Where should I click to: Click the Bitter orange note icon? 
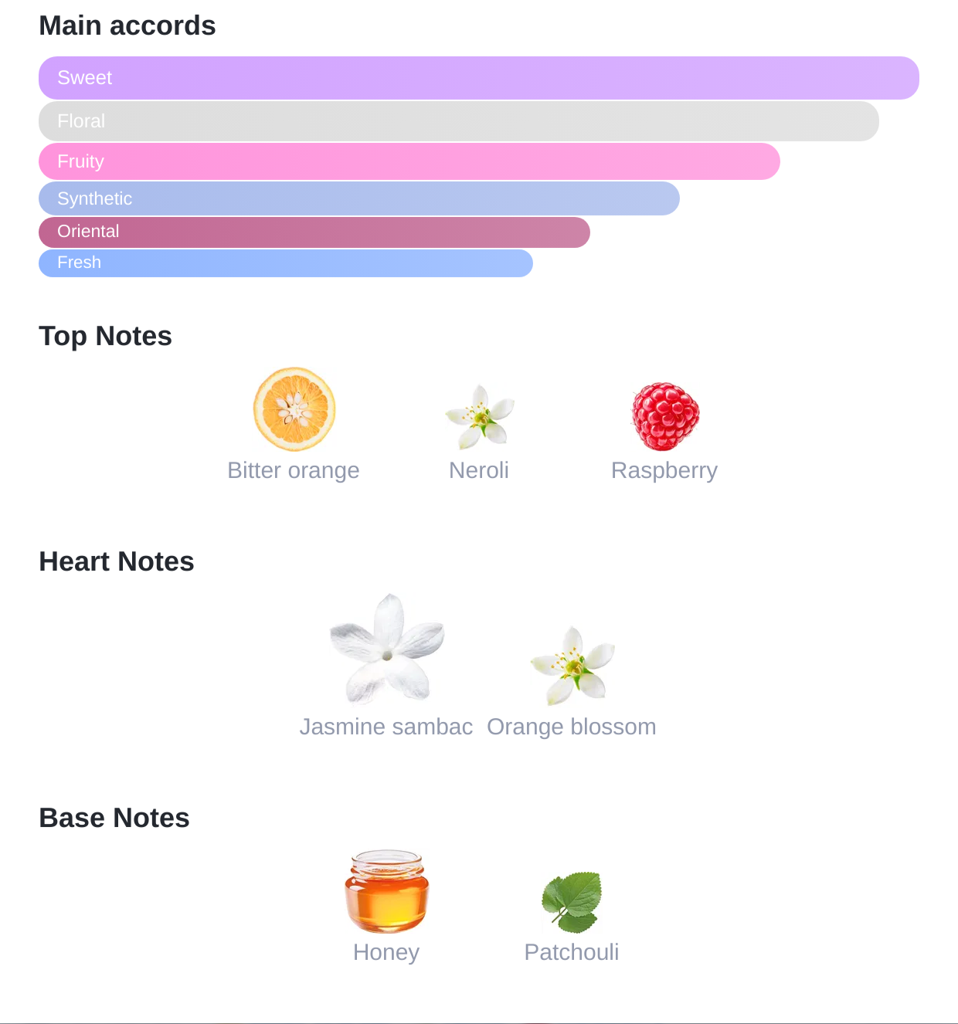(x=294, y=409)
